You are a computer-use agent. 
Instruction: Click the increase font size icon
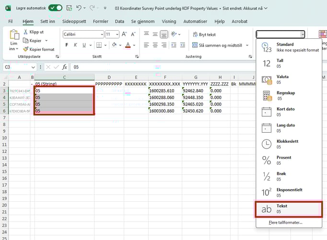pyautogui.click(x=124, y=34)
